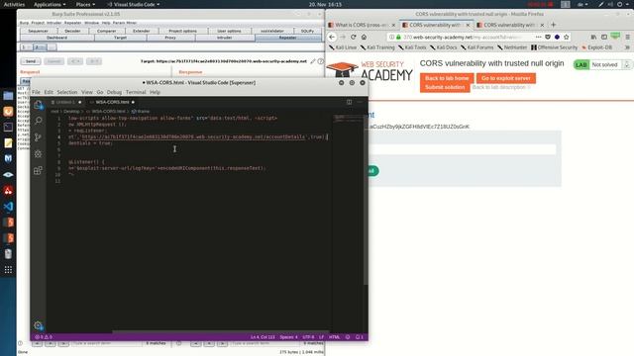Switch to the Untitled-1 editor tab

click(x=65, y=102)
